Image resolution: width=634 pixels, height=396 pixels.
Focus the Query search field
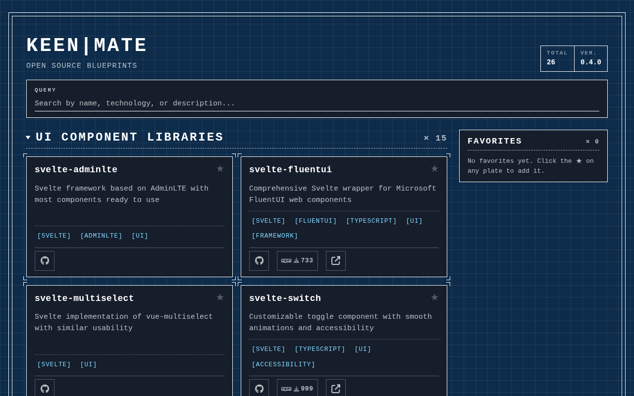[x=317, y=103]
